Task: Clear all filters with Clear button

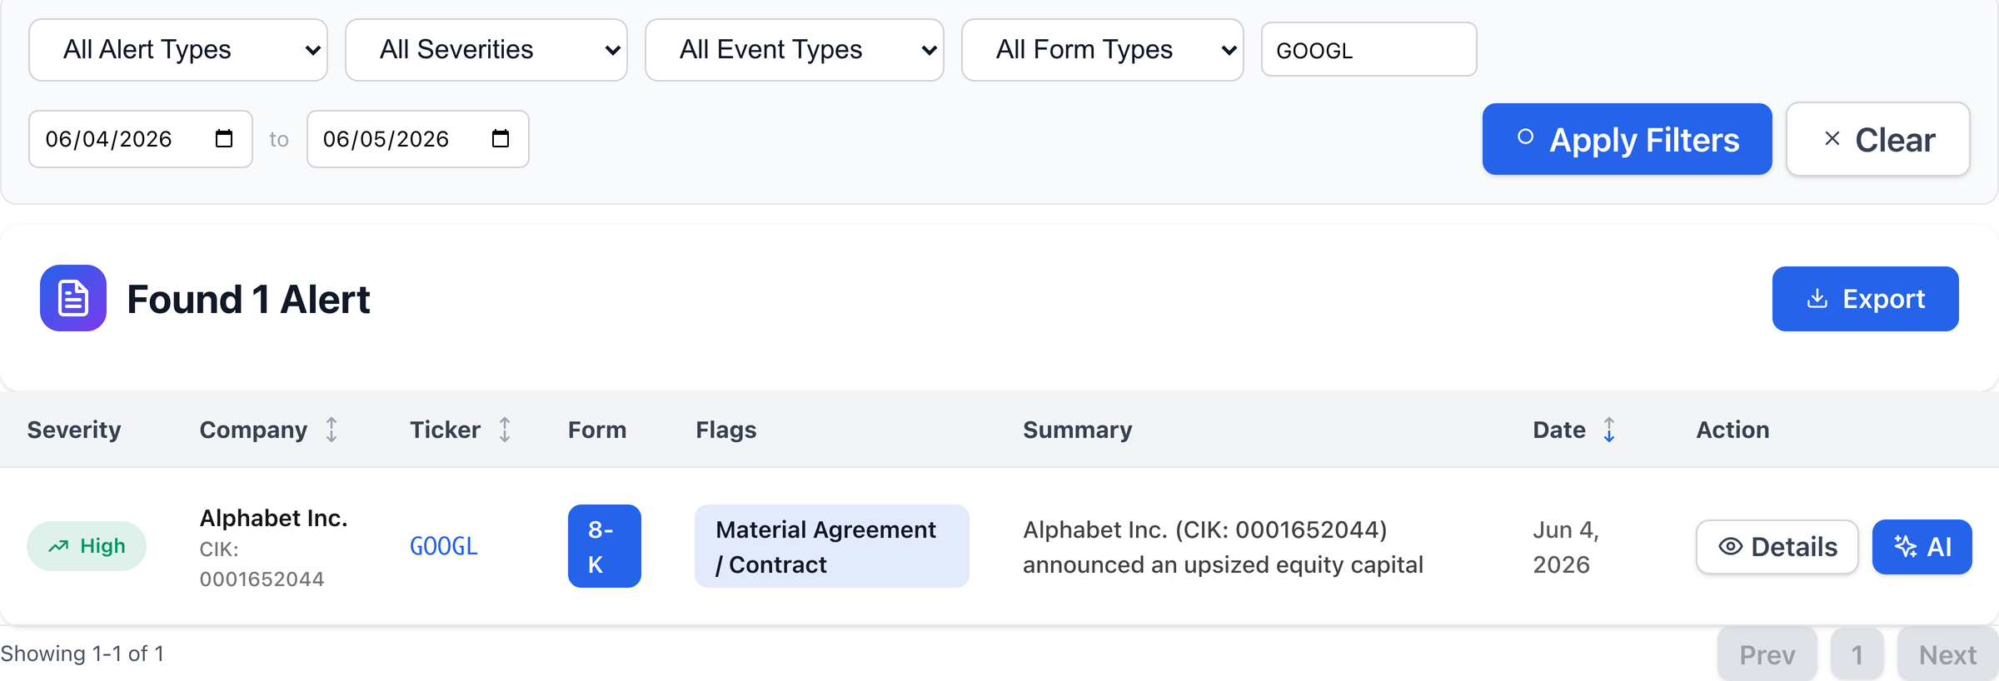Action: tap(1878, 139)
